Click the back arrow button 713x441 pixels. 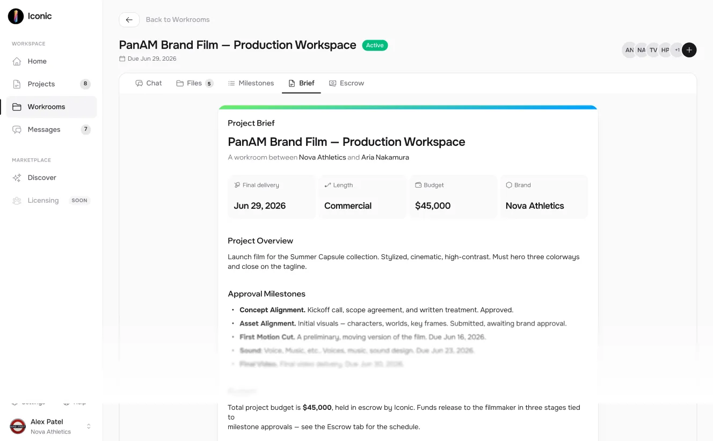click(129, 20)
